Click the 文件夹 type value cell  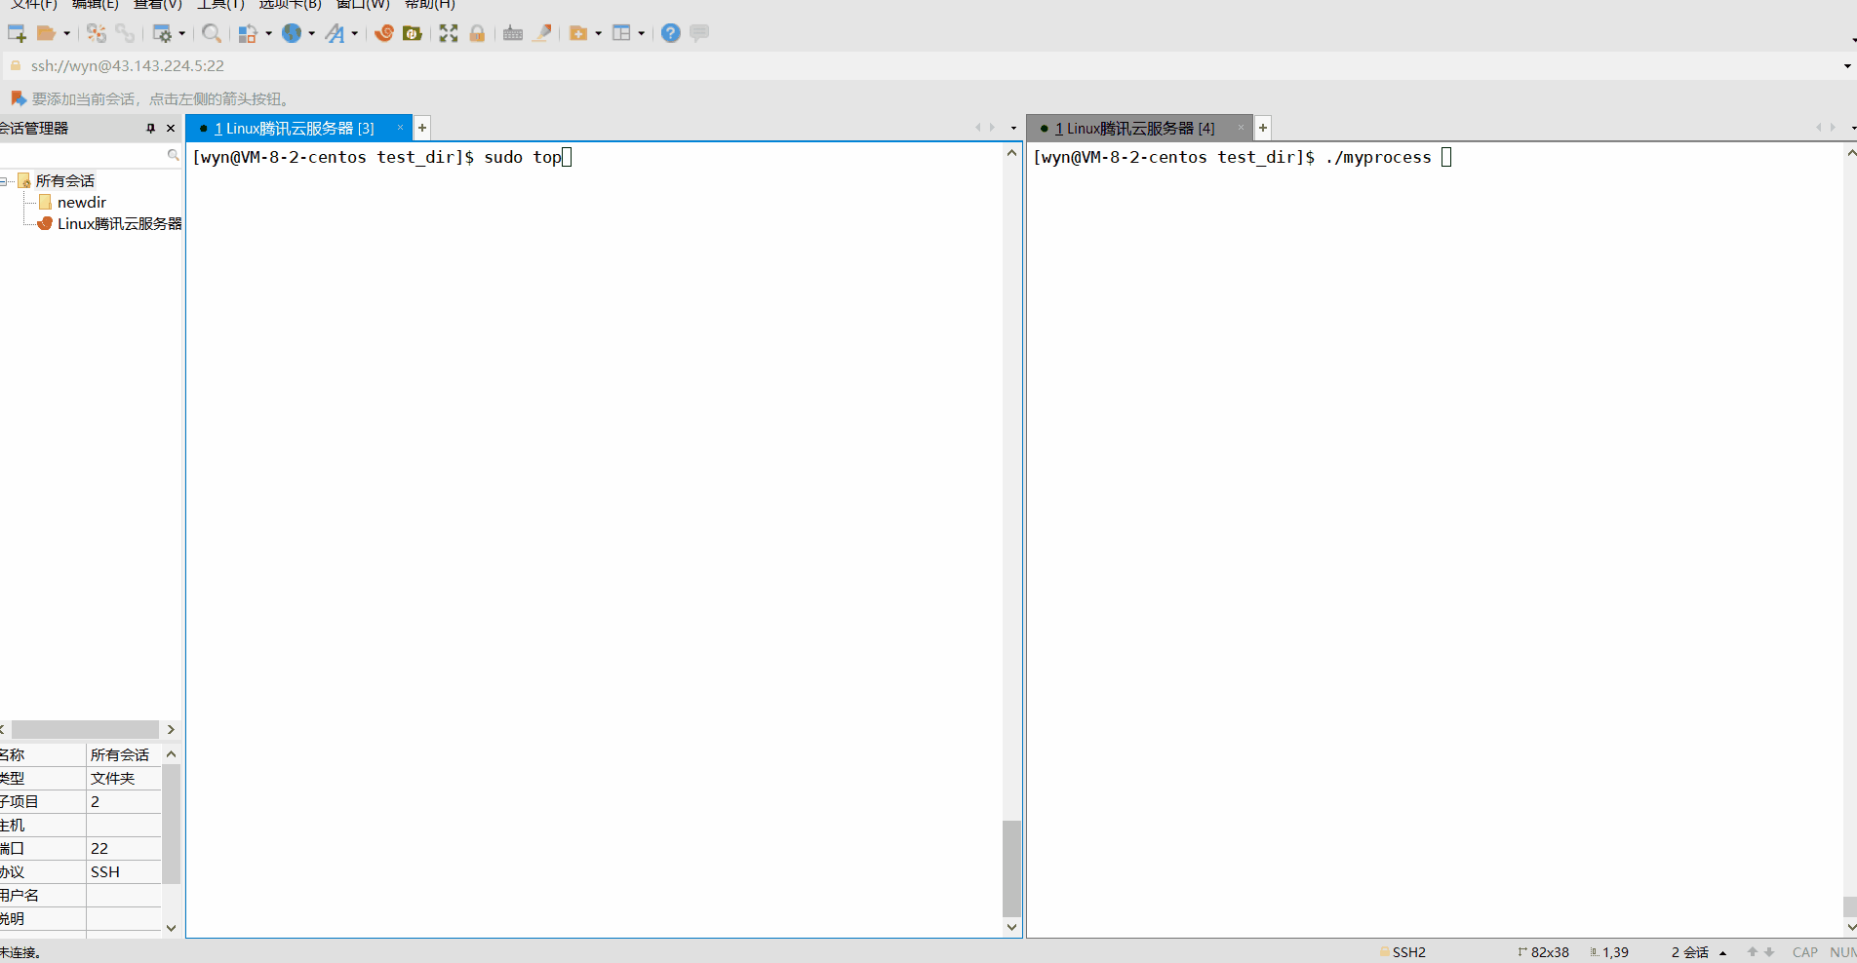click(124, 778)
